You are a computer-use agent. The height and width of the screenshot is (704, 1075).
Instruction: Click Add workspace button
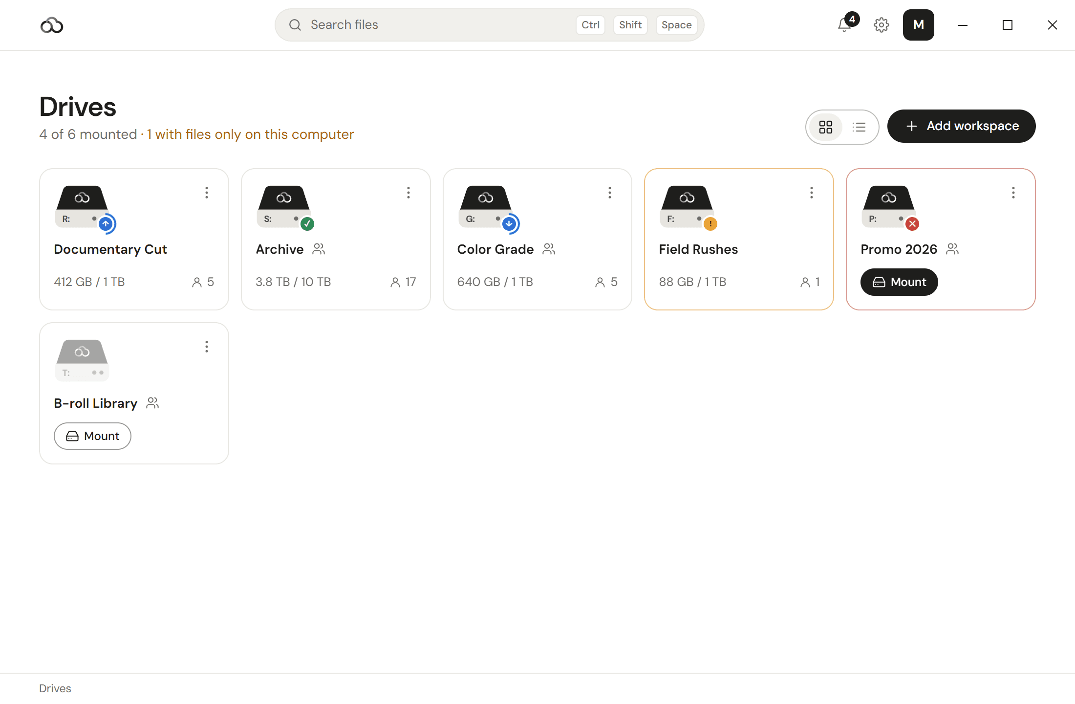[x=961, y=126]
